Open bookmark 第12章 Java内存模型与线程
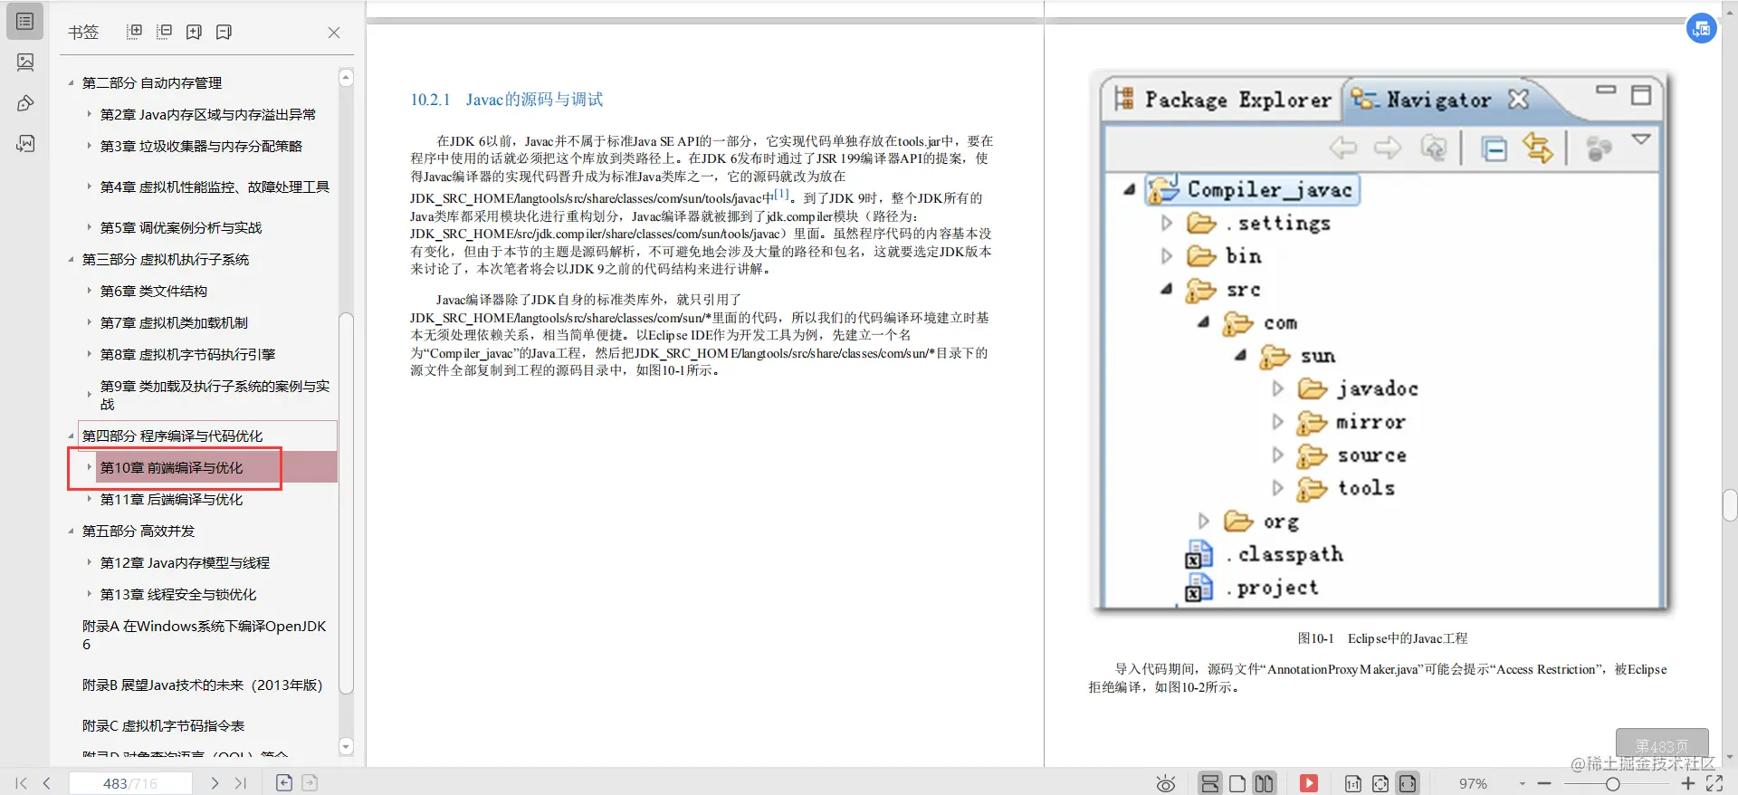Screen dimensions: 1738x795 pos(185,563)
